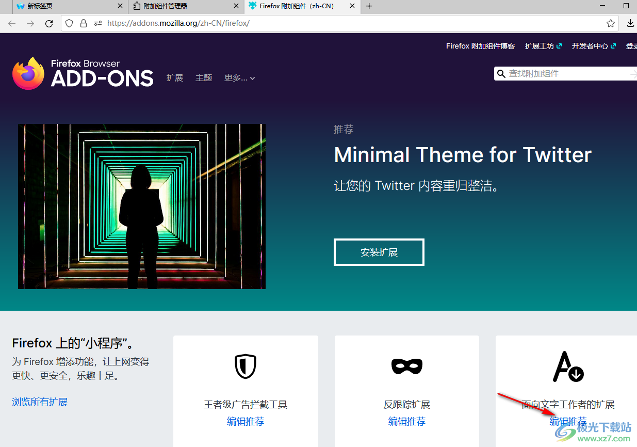
Task: Click the letter A download icon
Action: pyautogui.click(x=568, y=366)
